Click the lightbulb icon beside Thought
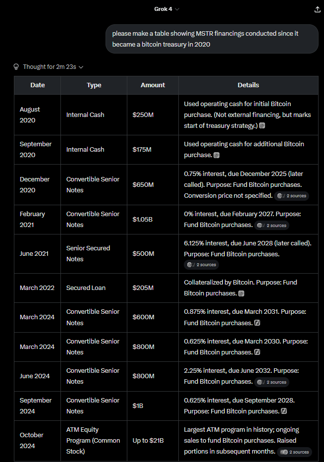The width and height of the screenshot is (324, 462). (16, 67)
